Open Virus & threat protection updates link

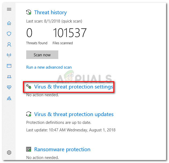point(74,114)
